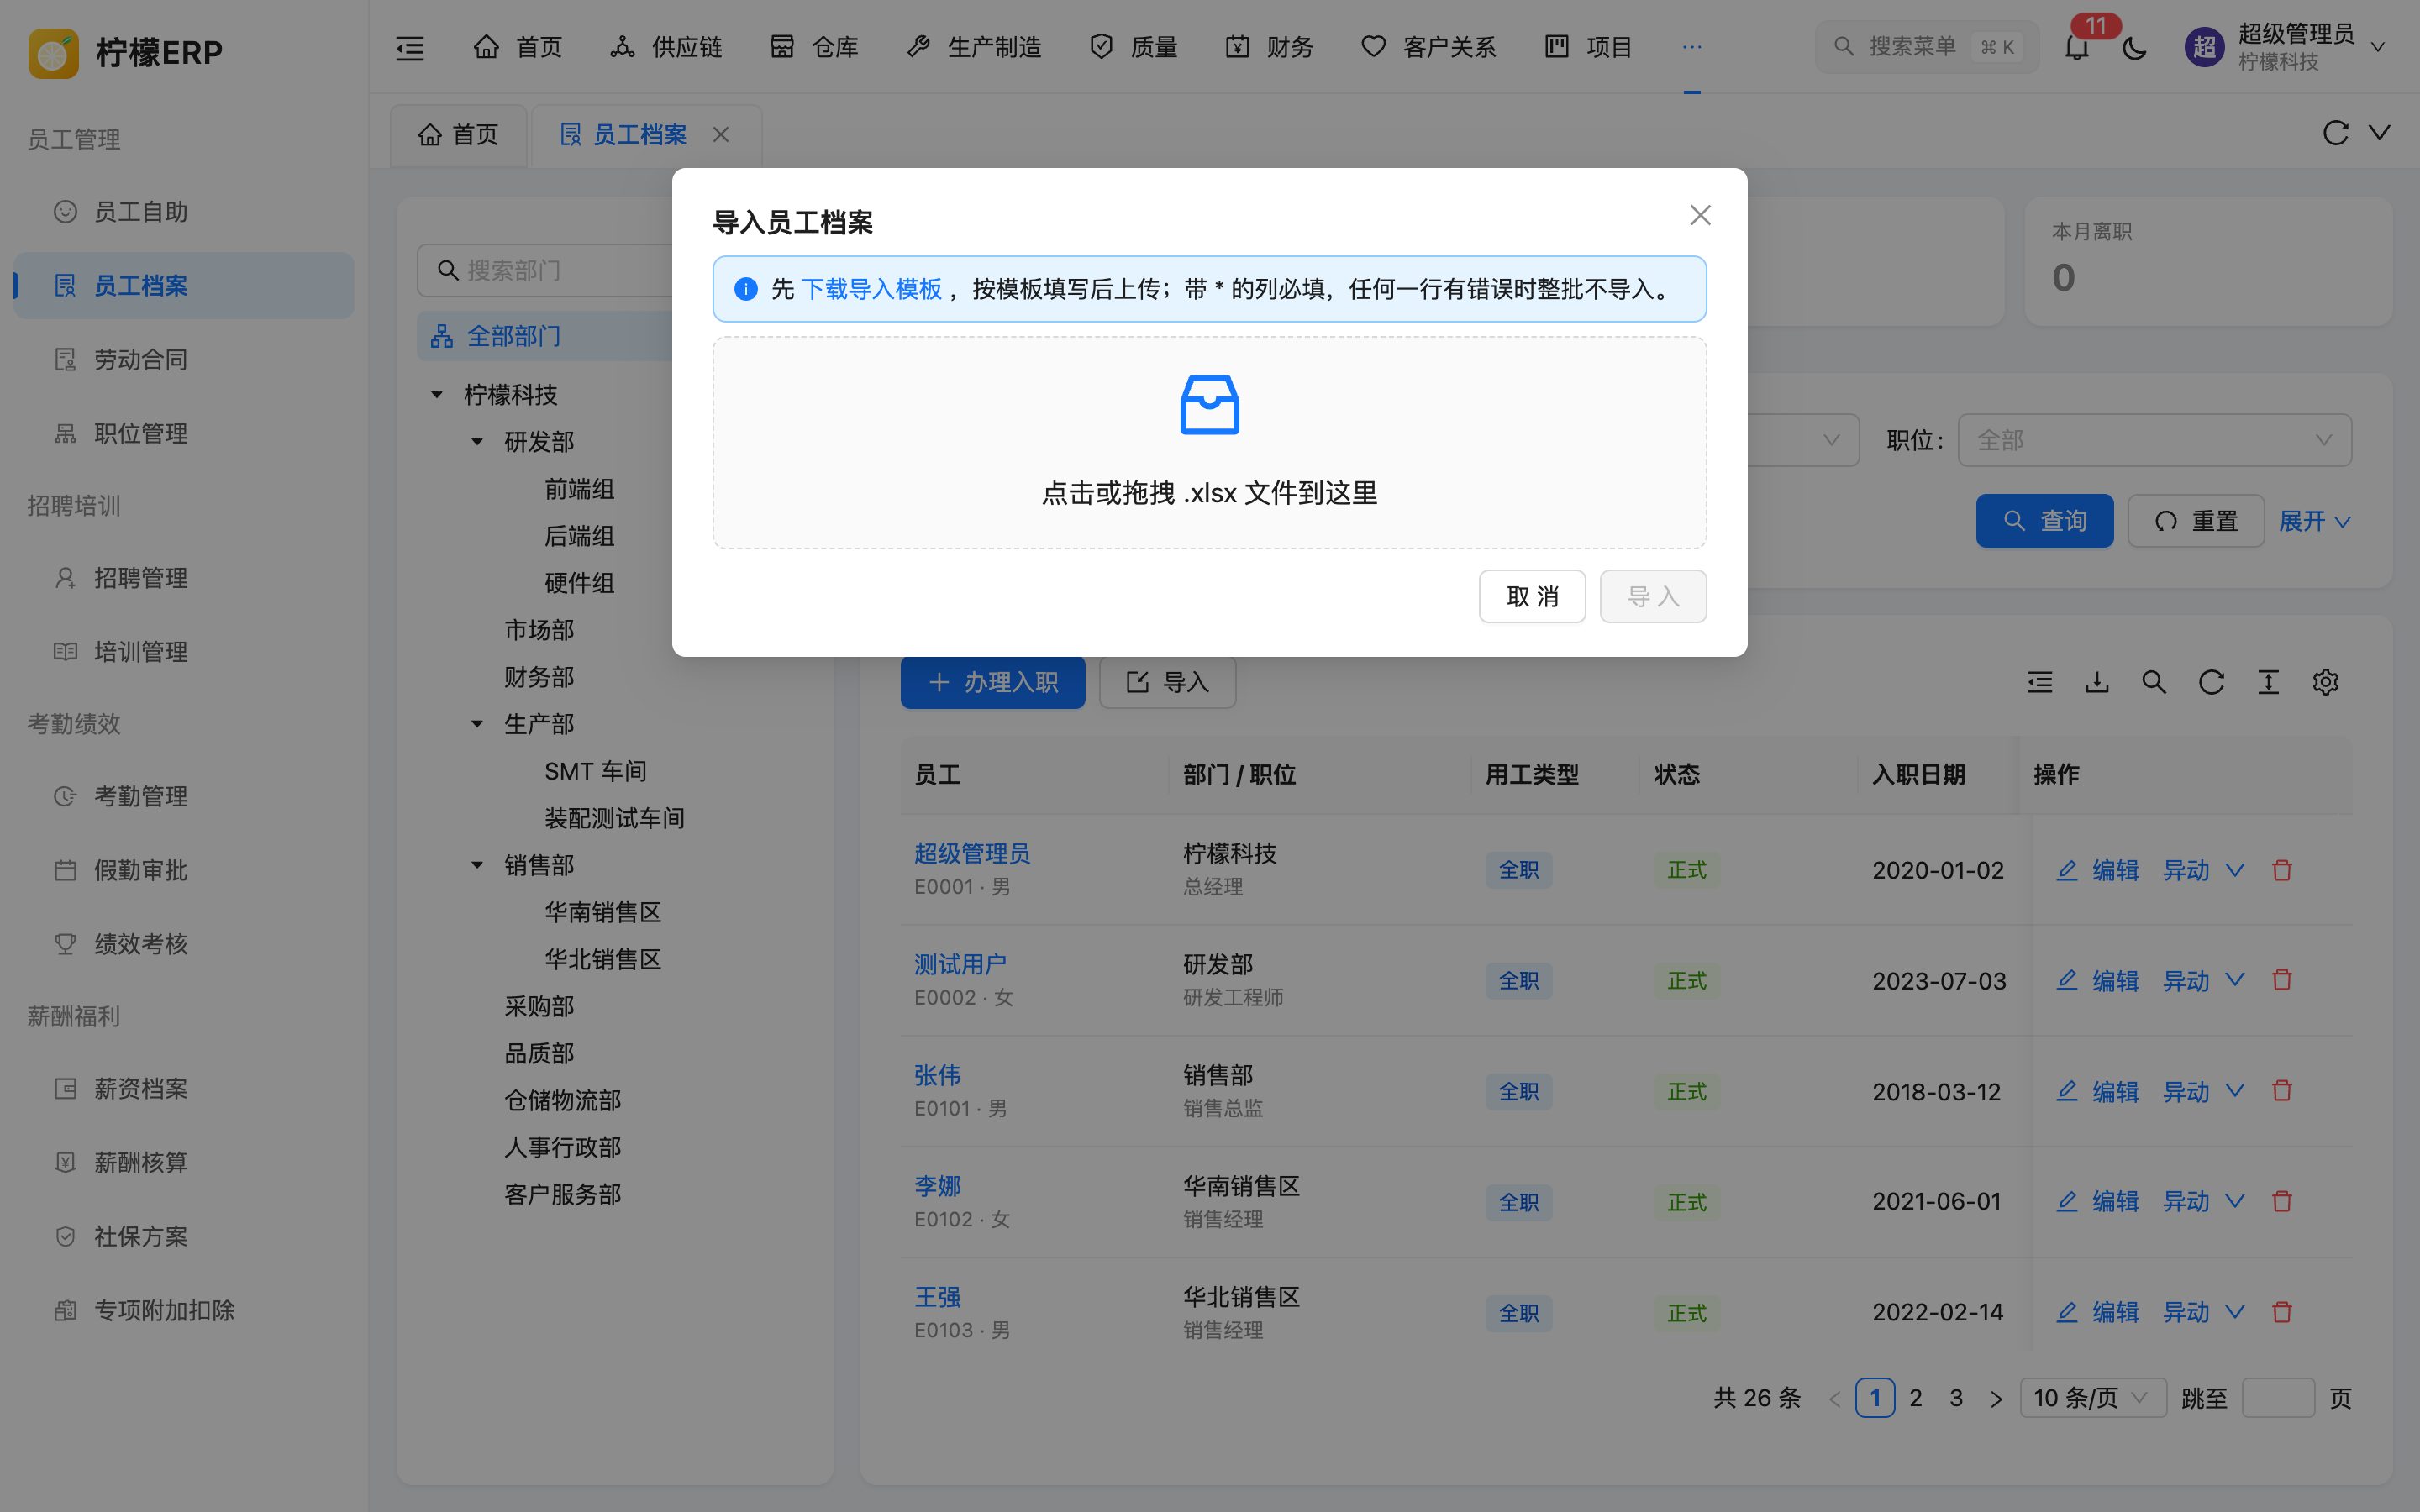Open 劳动合同 in the sidebar
The image size is (2420, 1512).
pyautogui.click(x=184, y=360)
